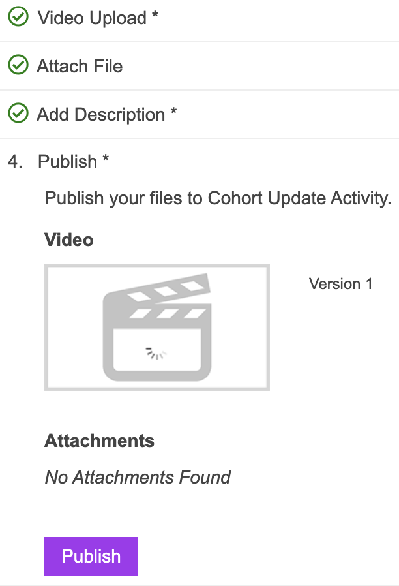Open the Add Description step
The width and height of the screenshot is (399, 586).
(x=100, y=115)
